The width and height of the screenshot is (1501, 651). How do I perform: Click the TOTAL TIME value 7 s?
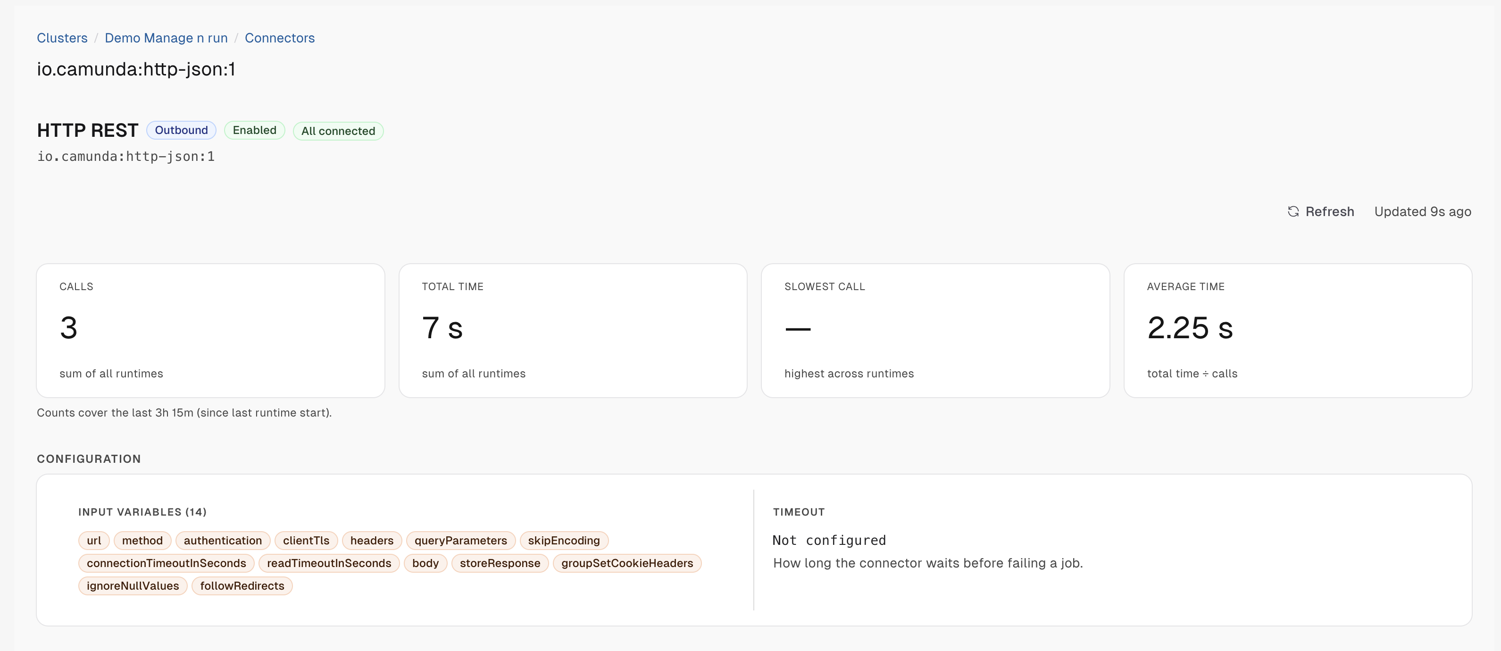(442, 327)
